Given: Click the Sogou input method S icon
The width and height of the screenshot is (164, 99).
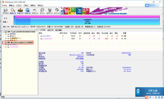Looking at the screenshot, I should (147, 97).
